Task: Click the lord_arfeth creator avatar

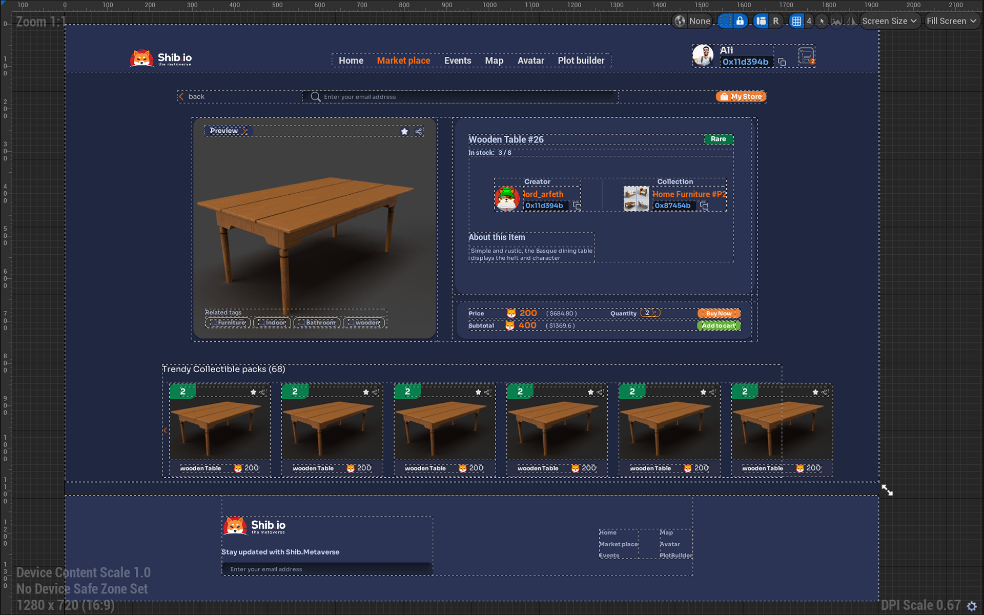Action: pos(507,198)
